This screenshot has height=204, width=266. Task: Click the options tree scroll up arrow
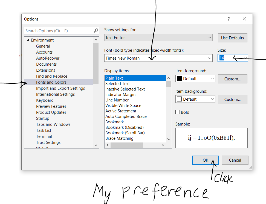point(96,40)
